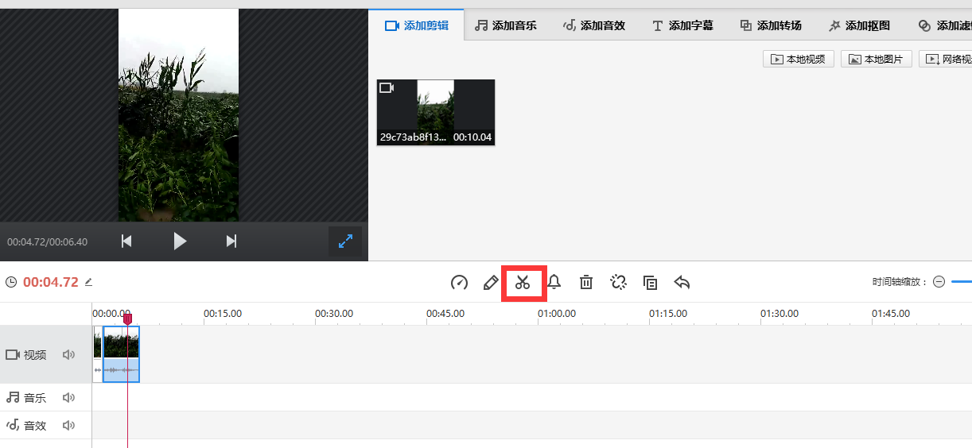Select the 29c73ab8f13 media thumbnail
Screen dimensions: 972x448
tap(436, 111)
